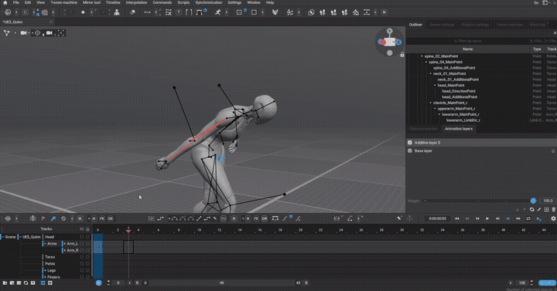Click the fox-head logo icon in toolbar
Image resolution: width=557 pixels, height=291 pixels.
pos(275,12)
